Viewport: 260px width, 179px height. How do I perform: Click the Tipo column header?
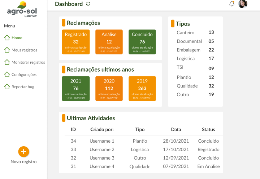click(140, 130)
